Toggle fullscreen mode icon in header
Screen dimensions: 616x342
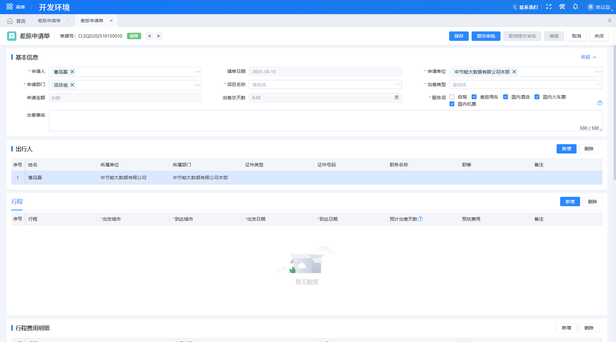[549, 7]
